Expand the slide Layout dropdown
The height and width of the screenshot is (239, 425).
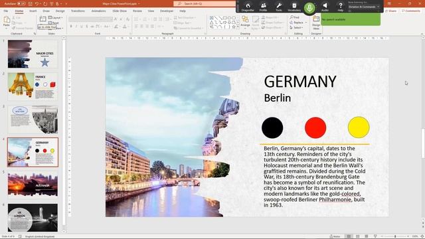click(x=56, y=18)
